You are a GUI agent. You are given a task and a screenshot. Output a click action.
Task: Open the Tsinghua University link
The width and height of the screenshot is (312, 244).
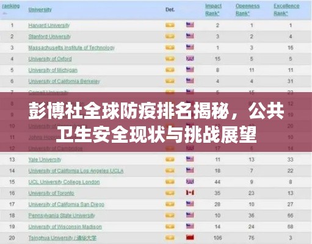click(62, 238)
